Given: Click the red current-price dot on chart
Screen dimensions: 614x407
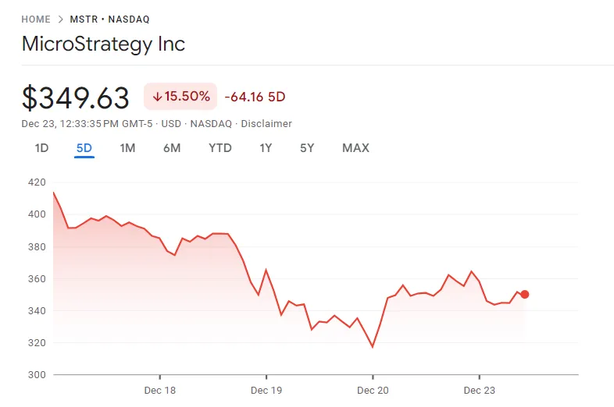Looking at the screenshot, I should (525, 295).
